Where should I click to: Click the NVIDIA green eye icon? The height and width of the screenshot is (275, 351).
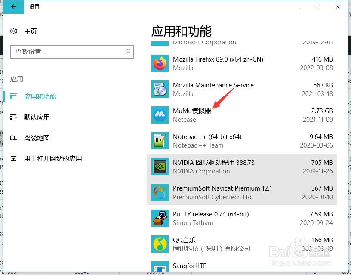160,167
